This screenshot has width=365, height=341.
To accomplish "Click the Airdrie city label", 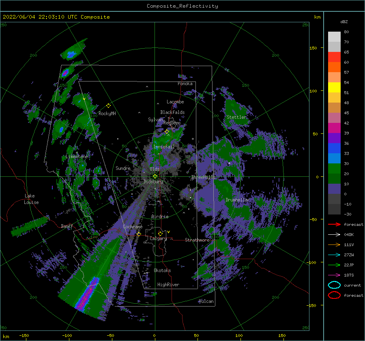I will pos(160,217).
